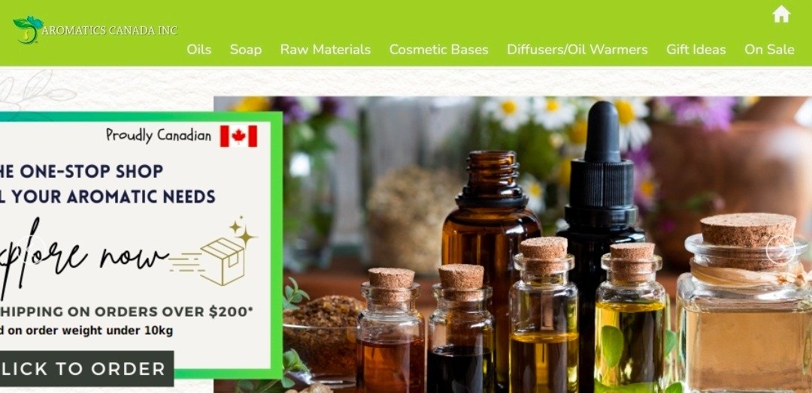Open the Soap menu

pyautogui.click(x=245, y=49)
